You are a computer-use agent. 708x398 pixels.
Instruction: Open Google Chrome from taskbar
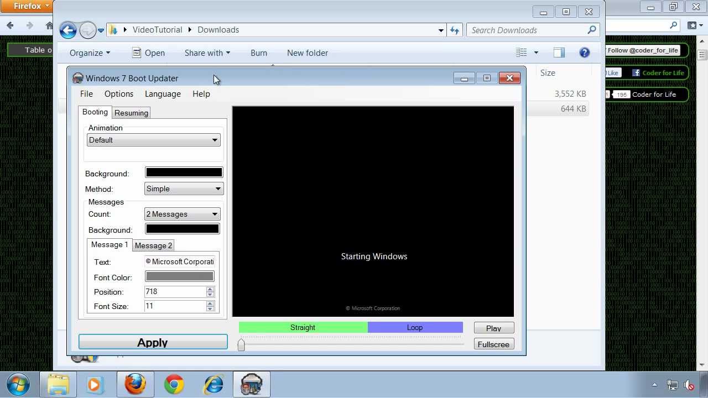coord(174,385)
